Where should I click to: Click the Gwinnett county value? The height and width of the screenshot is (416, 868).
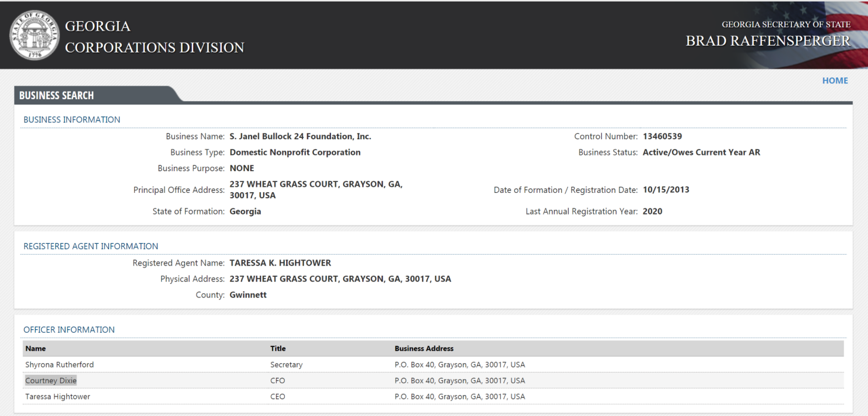[248, 295]
